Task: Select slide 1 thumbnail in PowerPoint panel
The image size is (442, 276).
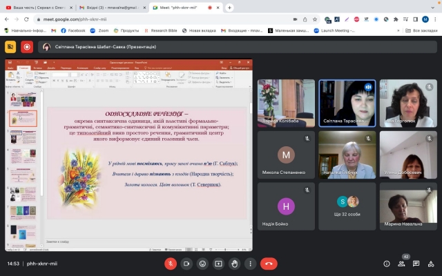Action: (x=23, y=99)
